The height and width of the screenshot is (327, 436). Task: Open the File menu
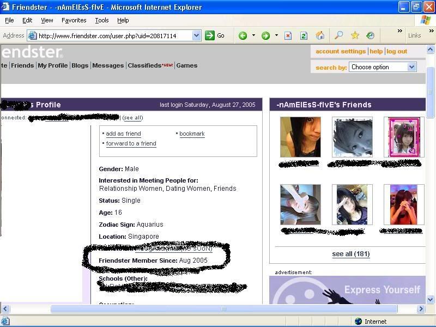tap(9, 20)
